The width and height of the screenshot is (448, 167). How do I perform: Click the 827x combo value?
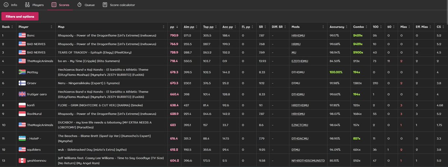[358, 138]
